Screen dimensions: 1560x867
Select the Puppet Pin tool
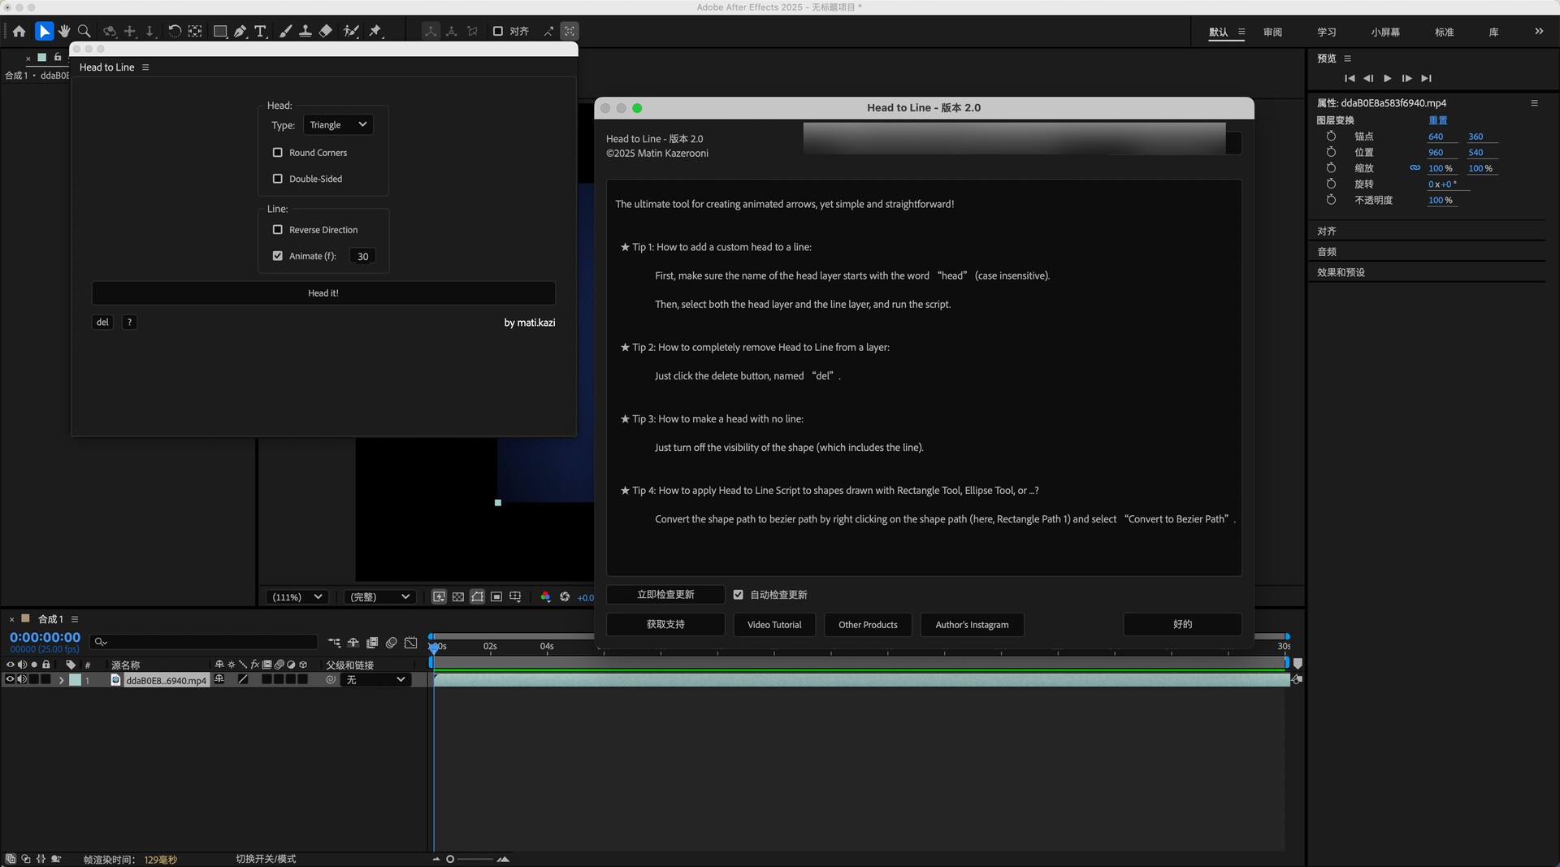(375, 32)
